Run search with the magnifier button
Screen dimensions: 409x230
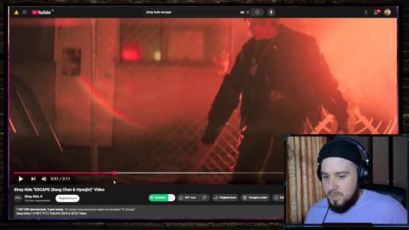[258, 12]
